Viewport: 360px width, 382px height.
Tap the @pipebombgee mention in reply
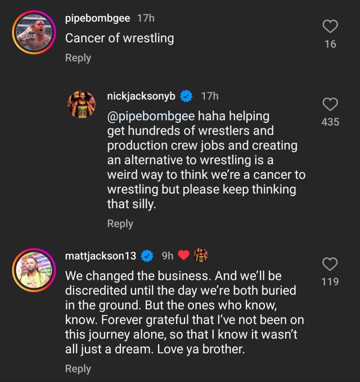pos(151,116)
